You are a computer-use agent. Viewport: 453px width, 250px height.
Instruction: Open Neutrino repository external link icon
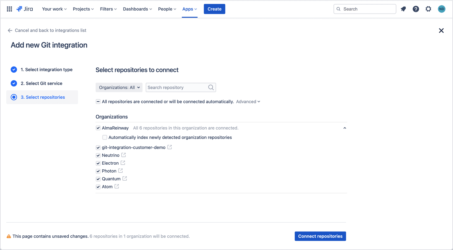click(123, 155)
